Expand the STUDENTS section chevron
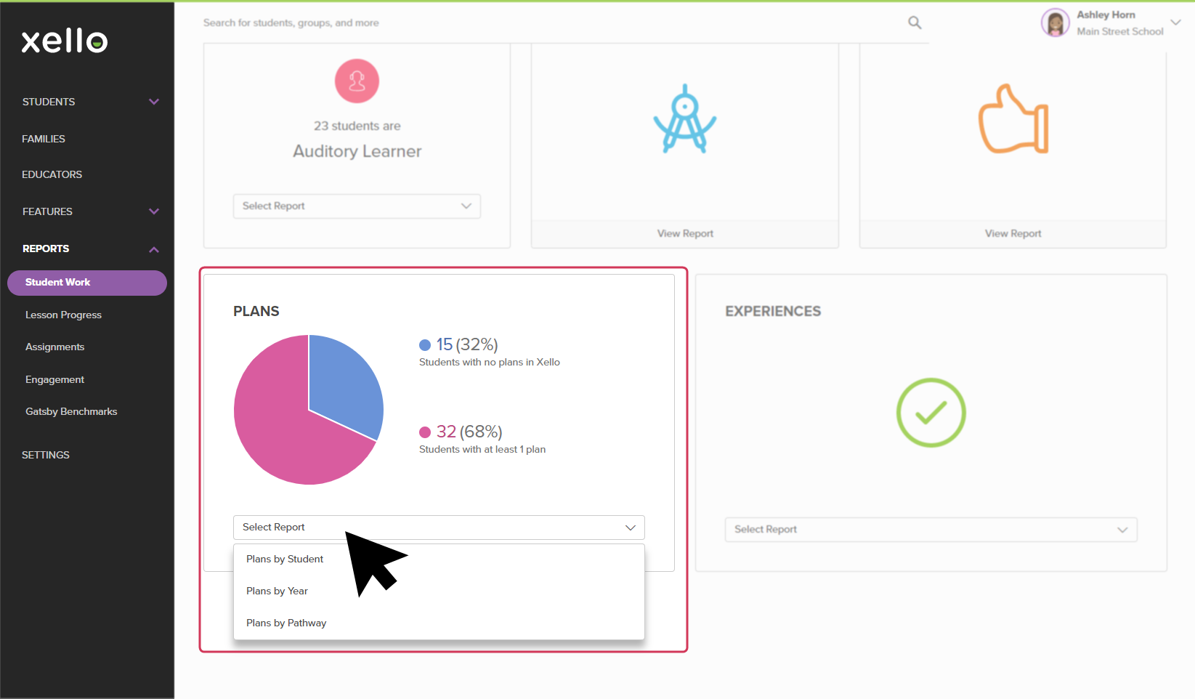 click(153, 102)
